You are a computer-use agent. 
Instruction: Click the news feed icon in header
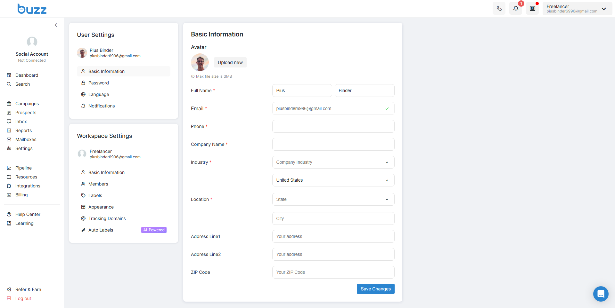coord(532,9)
